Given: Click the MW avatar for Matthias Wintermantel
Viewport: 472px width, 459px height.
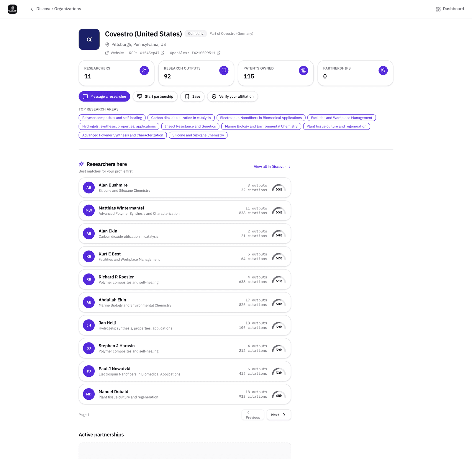Looking at the screenshot, I should pyautogui.click(x=89, y=211).
